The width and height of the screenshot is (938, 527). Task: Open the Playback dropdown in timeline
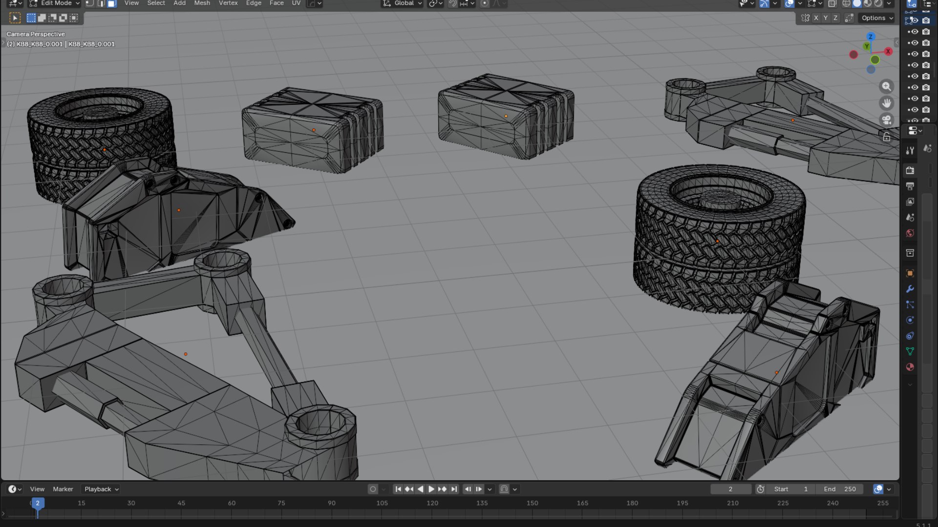pos(102,489)
